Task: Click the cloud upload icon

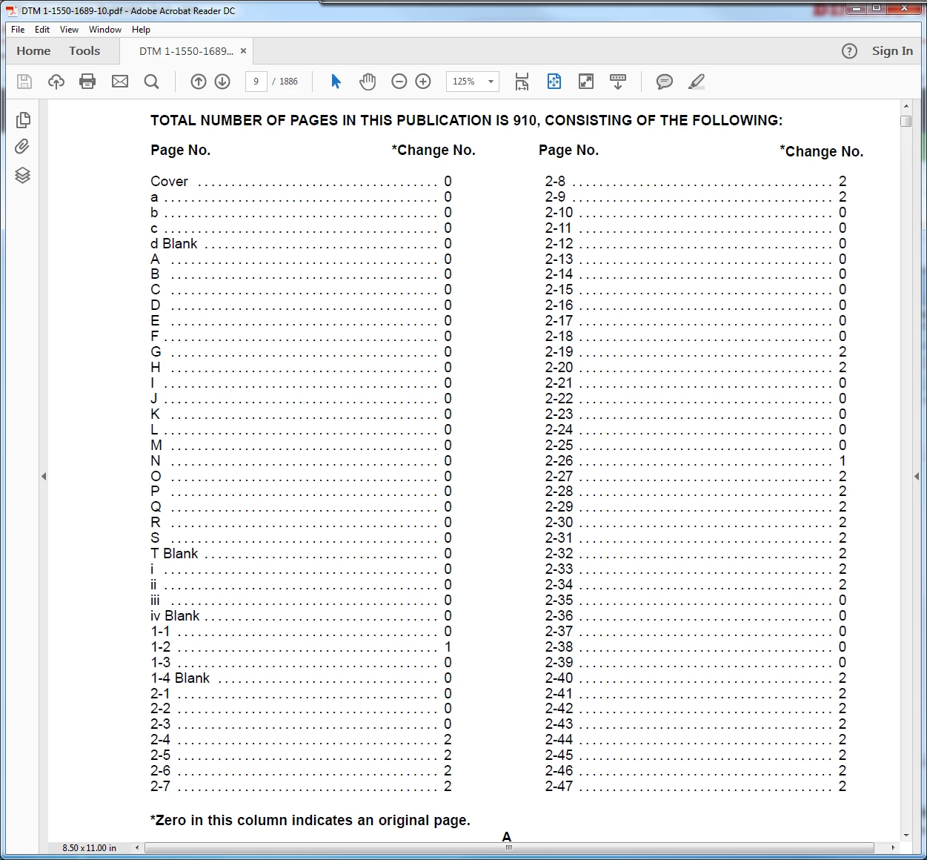Action: 56,82
